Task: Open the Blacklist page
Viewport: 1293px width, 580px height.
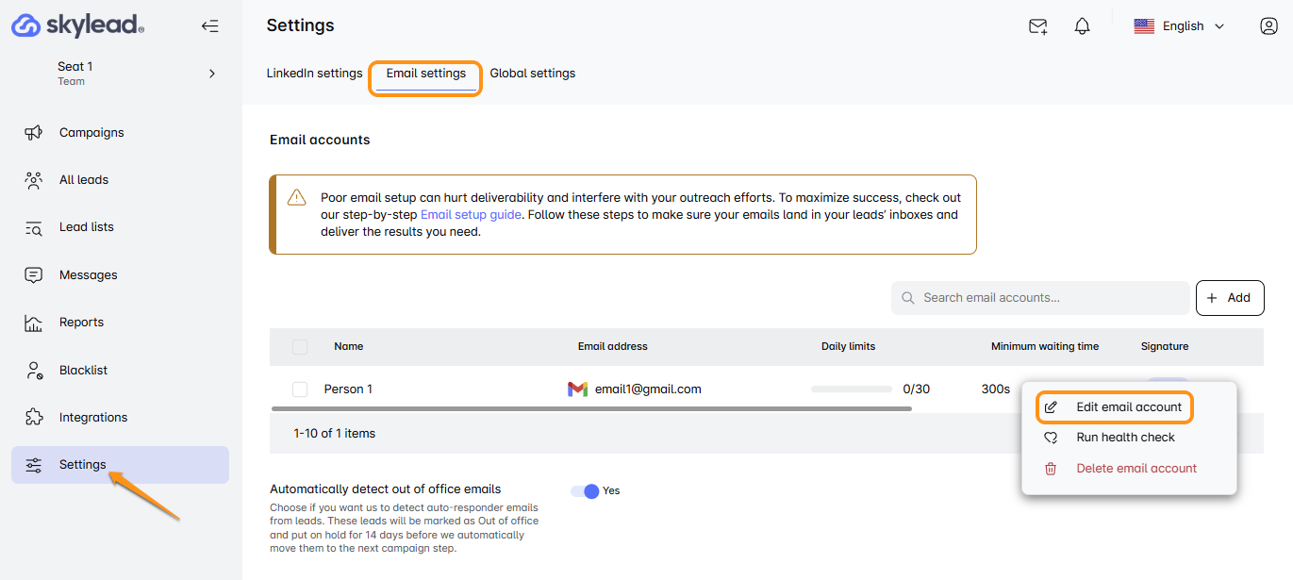Action: coord(83,370)
